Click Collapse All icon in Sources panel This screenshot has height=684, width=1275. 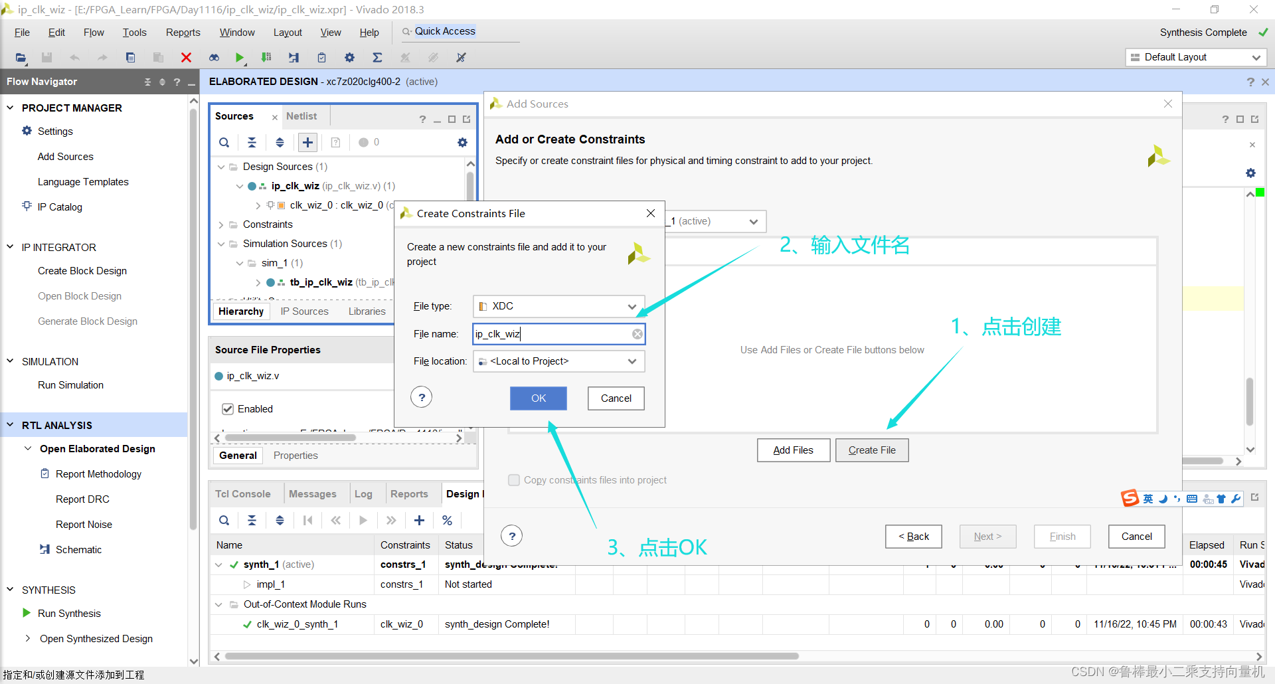[252, 142]
